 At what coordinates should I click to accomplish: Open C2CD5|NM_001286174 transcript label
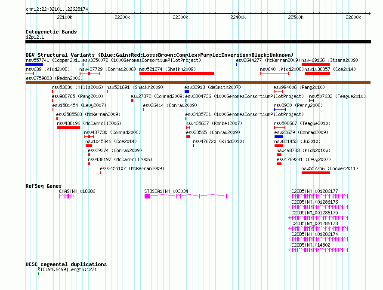(315, 235)
